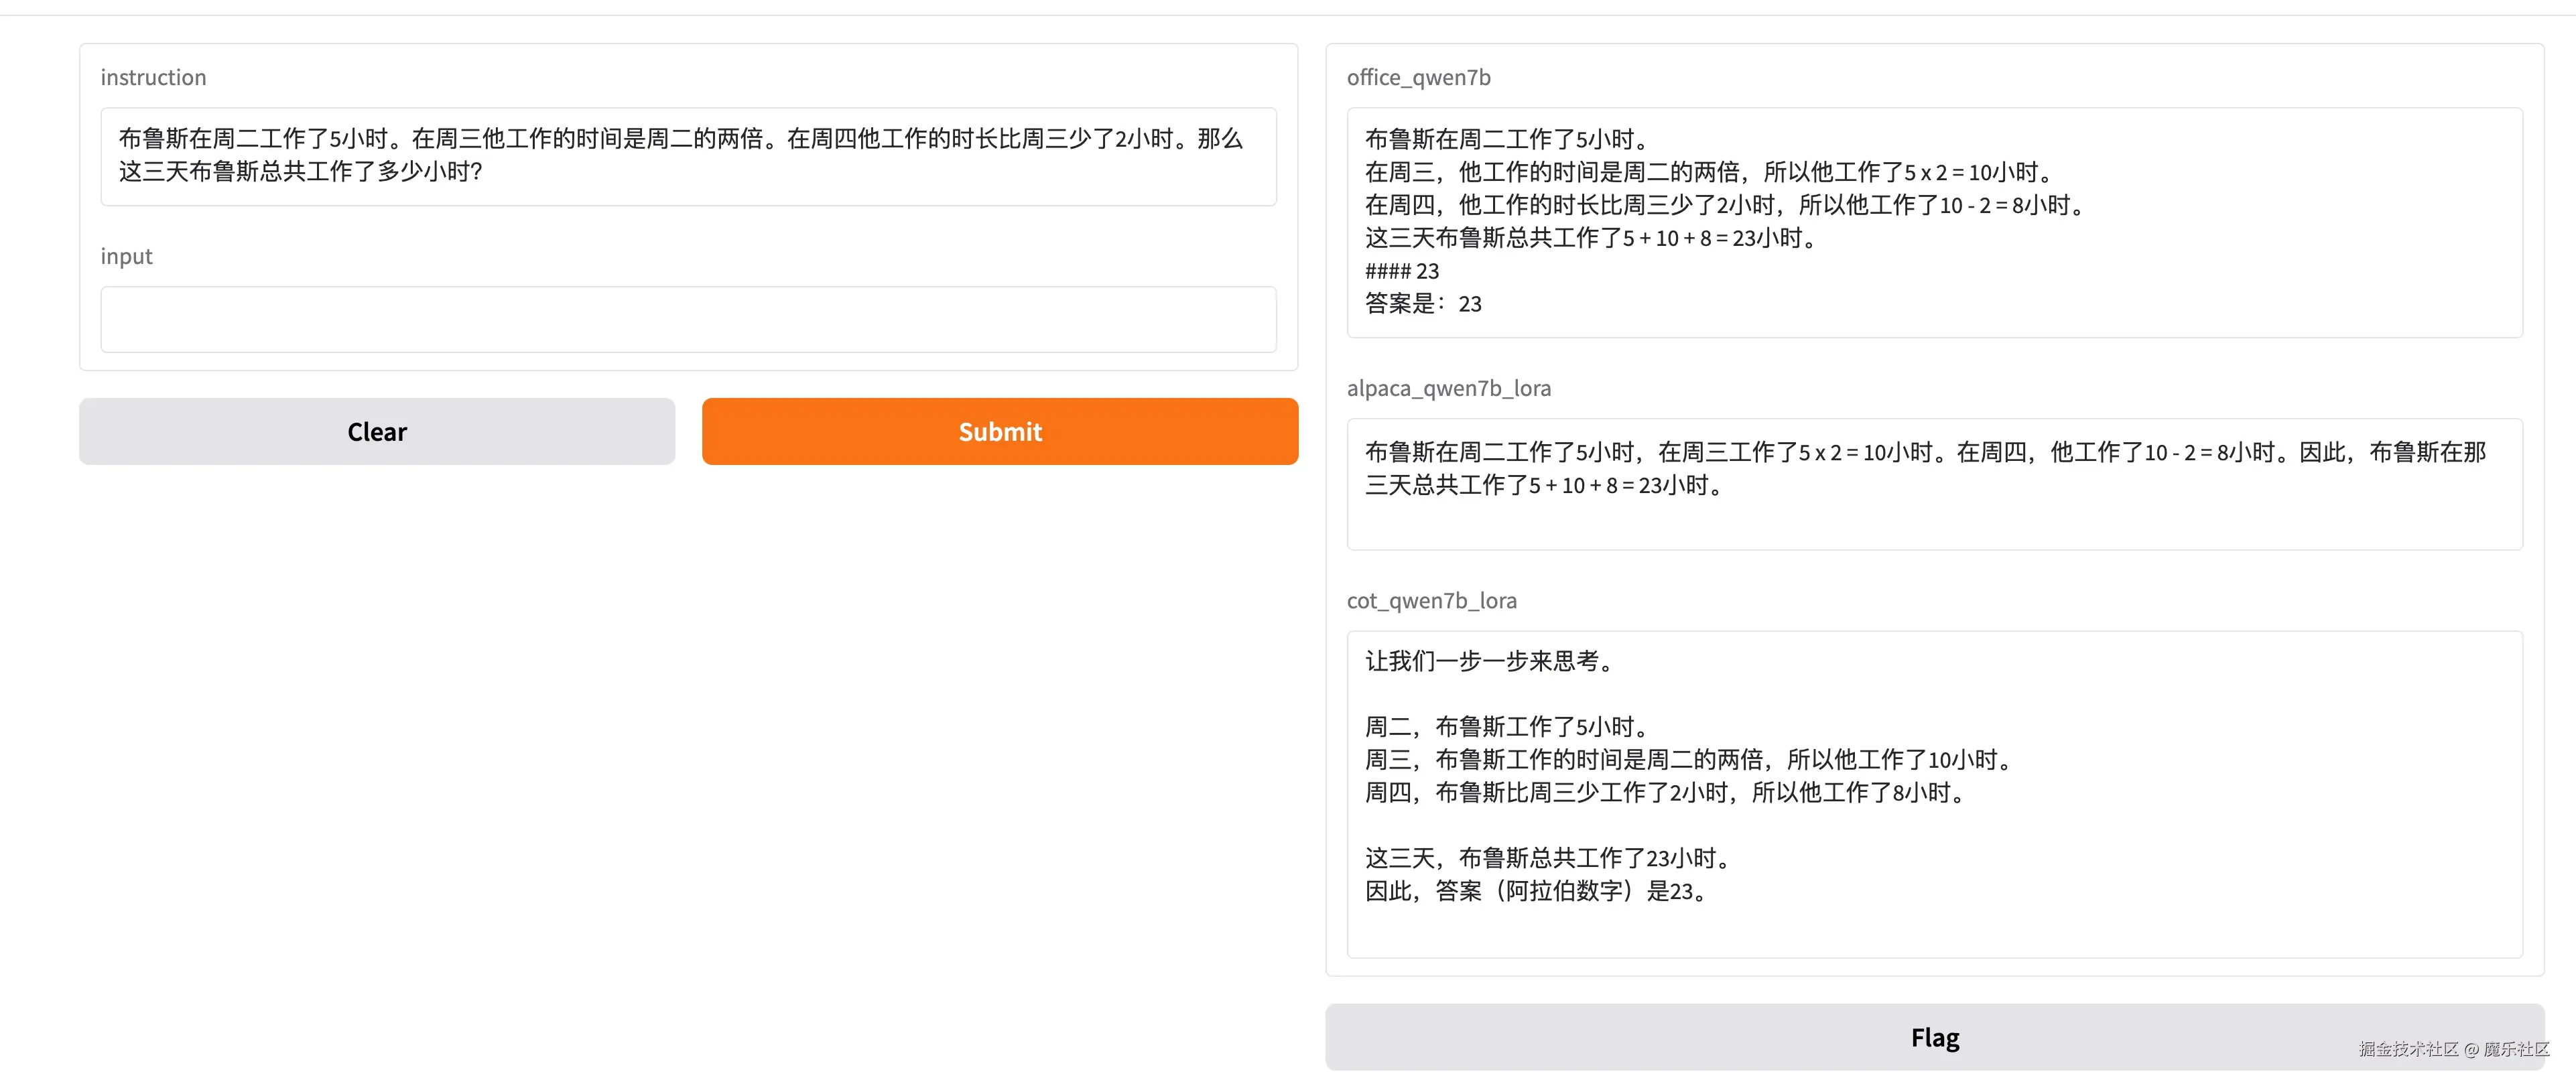Image resolution: width=2576 pixels, height=1084 pixels.
Task: Click the question "这三天布鲁斯总共工作了多少小时?" in instruction
Action: (300, 172)
